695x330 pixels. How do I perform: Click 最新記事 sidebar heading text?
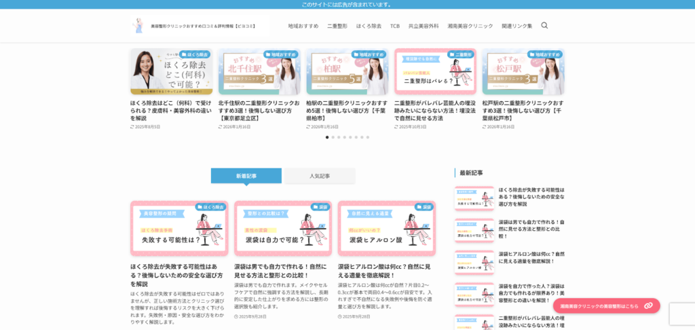tap(471, 172)
